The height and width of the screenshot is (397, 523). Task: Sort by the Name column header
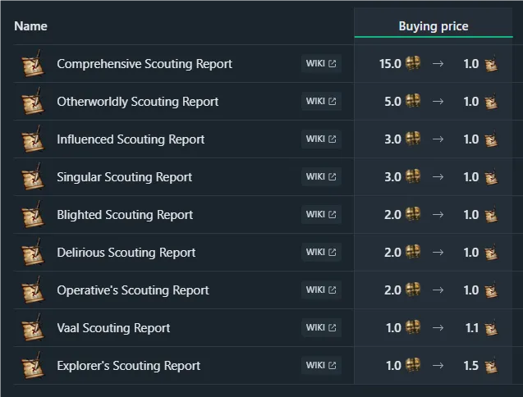click(30, 26)
